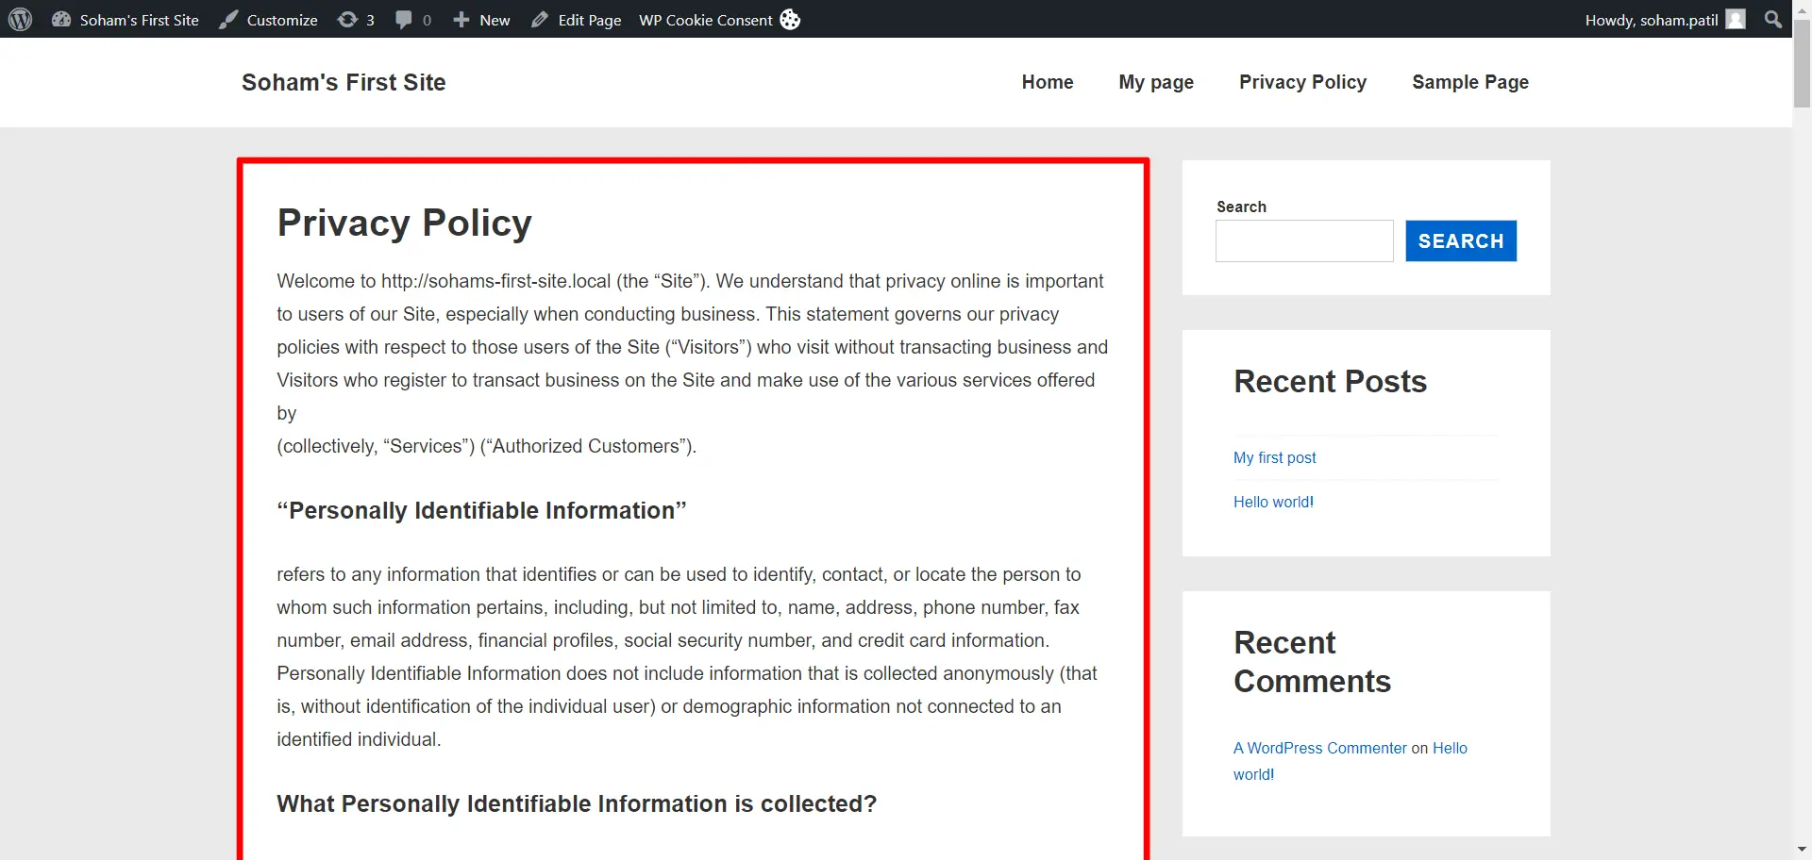
Task: Open the search magnifier icon top right
Action: (1772, 19)
